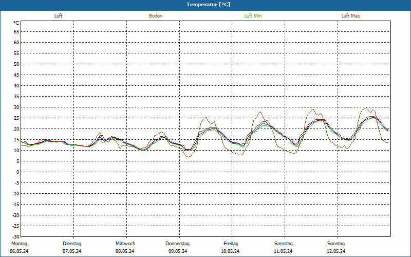This screenshot has width=411, height=257.
Task: Click the -30 y-axis value
Action: 16,236
